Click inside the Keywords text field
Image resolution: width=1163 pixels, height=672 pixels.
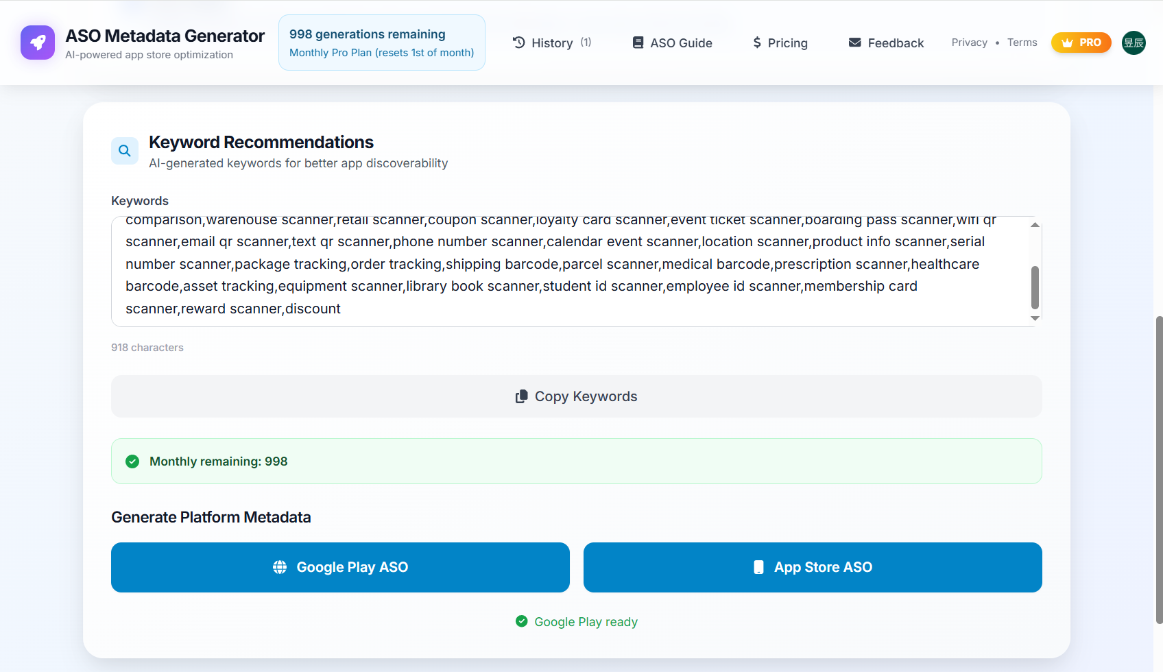569,272
